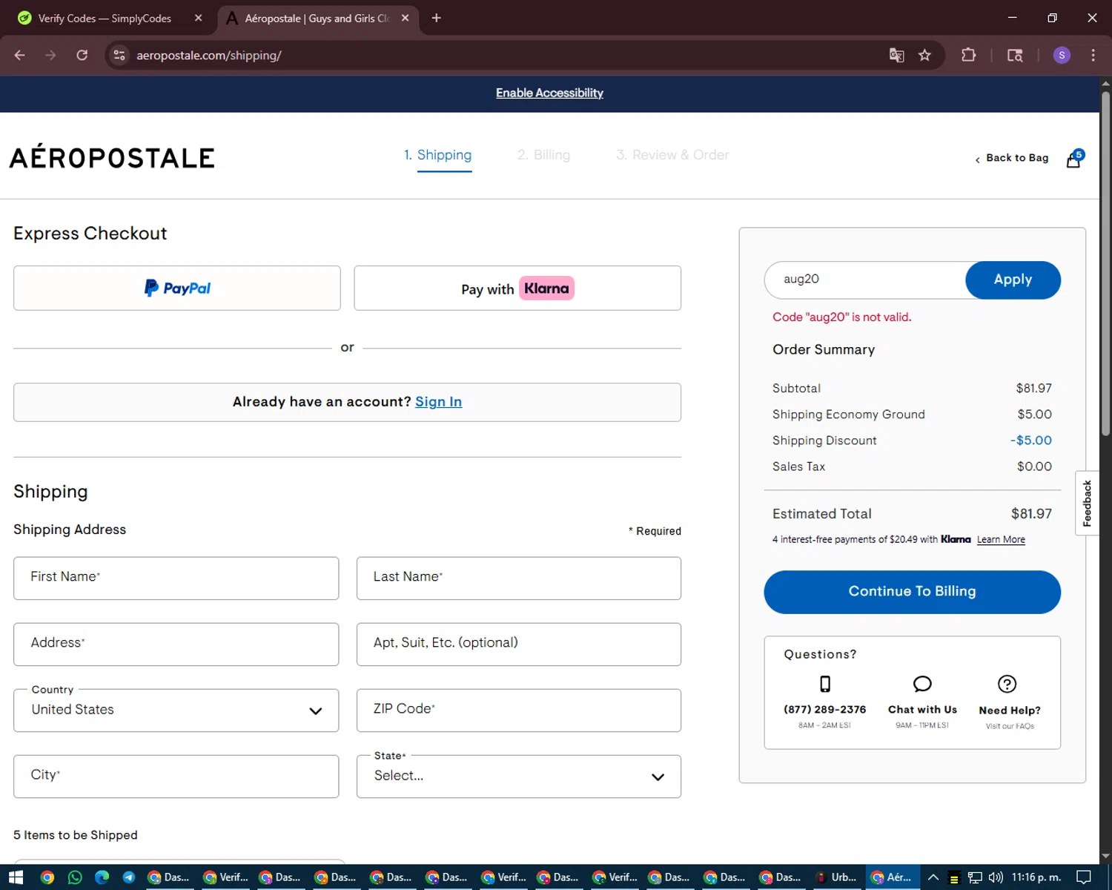The width and height of the screenshot is (1112, 890).
Task: Click the 5 Items to be Shipped text
Action: pos(76,835)
